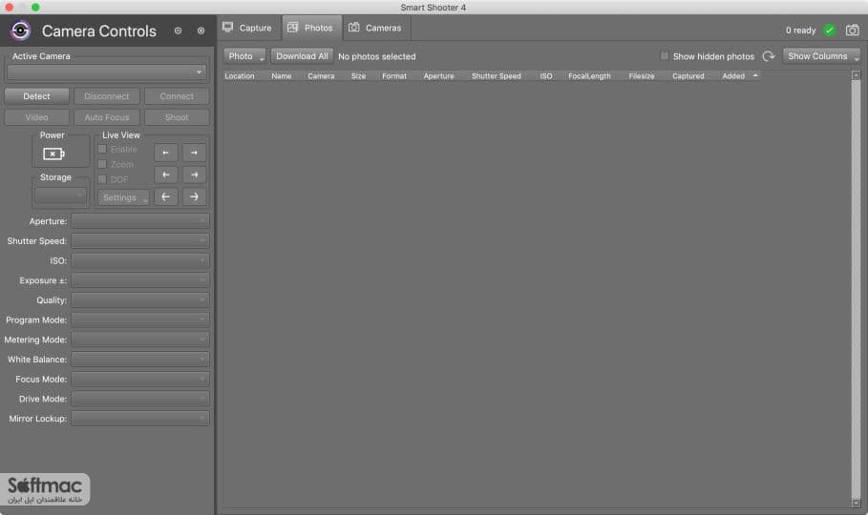This screenshot has height=515, width=868.
Task: Expand the Show Columns dropdown
Action: coord(821,56)
